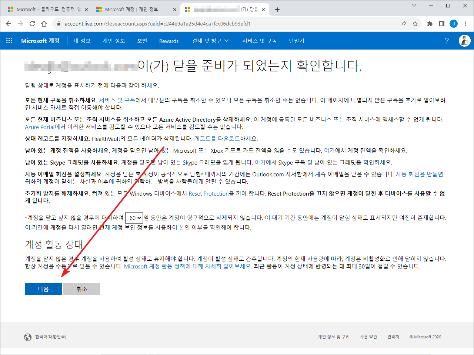This screenshot has height=355, width=474.
Task: Open 서비스 및 구독 menu item
Action: [x=260, y=41]
